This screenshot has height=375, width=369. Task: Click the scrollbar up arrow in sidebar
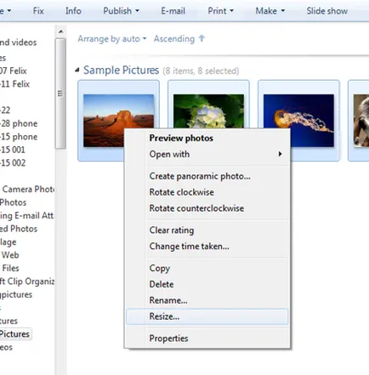click(60, 31)
